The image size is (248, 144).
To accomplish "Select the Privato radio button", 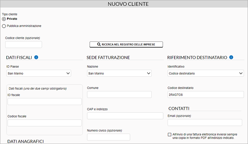I will [x=4, y=19].
